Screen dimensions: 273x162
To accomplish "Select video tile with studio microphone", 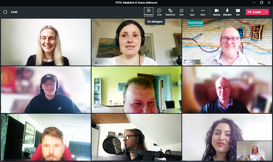I will pyautogui.click(x=136, y=137).
